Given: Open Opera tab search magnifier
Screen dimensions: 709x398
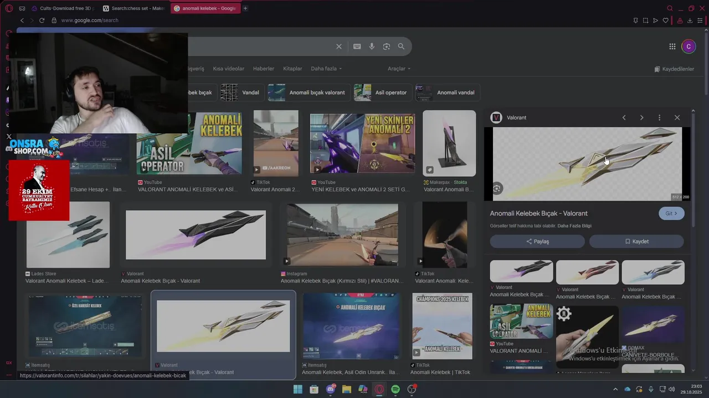Looking at the screenshot, I should [670, 8].
